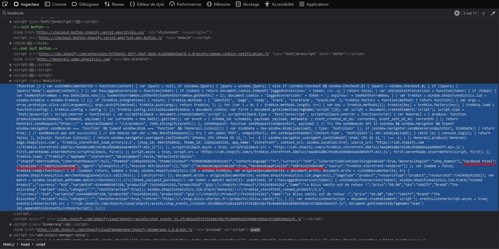The height and width of the screenshot is (249, 499).
Task: Select the End Just Button comment node
Action: pyautogui.click(x=36, y=48)
